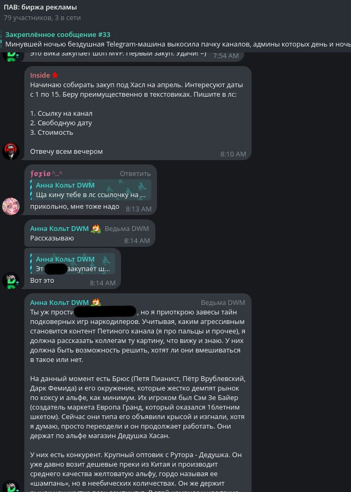351x492 pixels.
Task: Click the 'Ведьма DWM' tag beside 'Рассказываю'
Action: tap(127, 228)
